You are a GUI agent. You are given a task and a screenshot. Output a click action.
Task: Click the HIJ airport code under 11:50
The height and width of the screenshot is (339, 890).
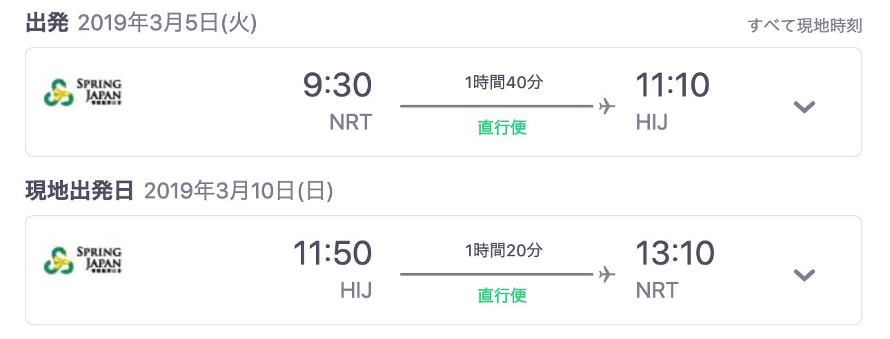(x=356, y=290)
